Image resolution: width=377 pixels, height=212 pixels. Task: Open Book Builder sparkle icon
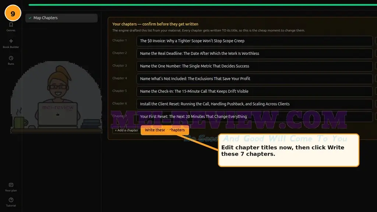coord(11,41)
